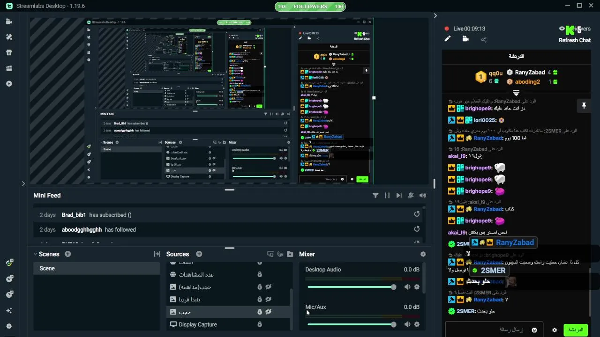This screenshot has height=337, width=600.
Task: Toggle lock on بنبدا قريبا source
Action: coord(260,299)
